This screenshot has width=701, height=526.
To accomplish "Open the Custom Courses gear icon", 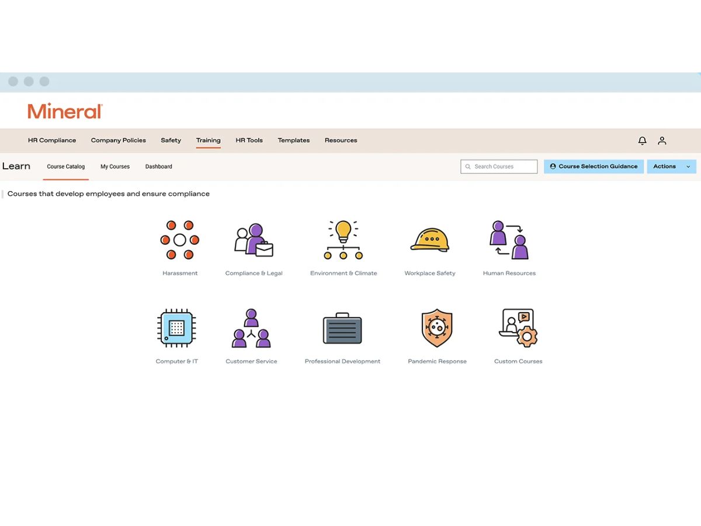I will pyautogui.click(x=518, y=328).
